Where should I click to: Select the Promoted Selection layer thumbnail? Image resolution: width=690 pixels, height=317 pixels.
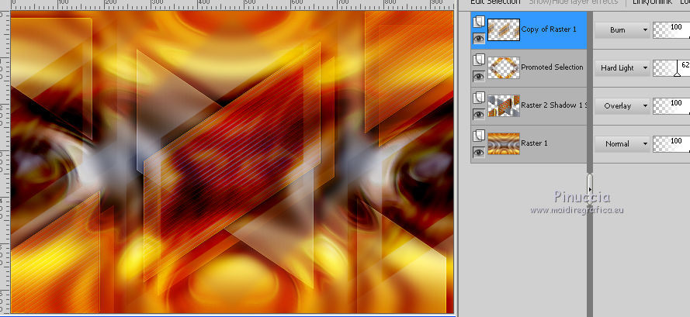504,67
